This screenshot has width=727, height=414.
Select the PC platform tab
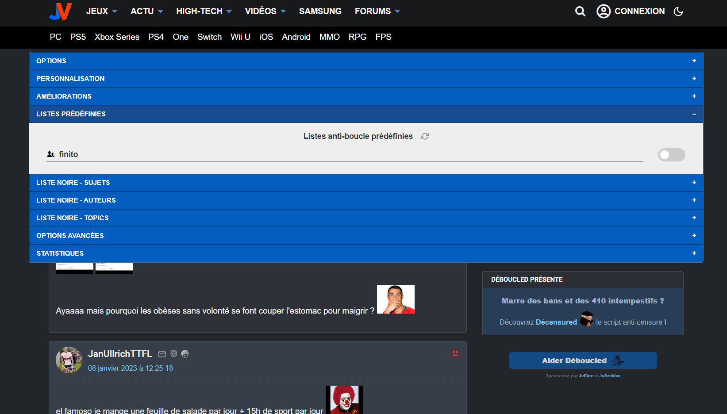[56, 37]
